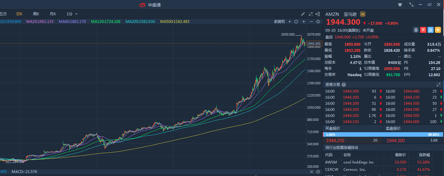Screen dimensions: 444x176
Task: Open the 1分 interval dropdown
Action: [72, 14]
